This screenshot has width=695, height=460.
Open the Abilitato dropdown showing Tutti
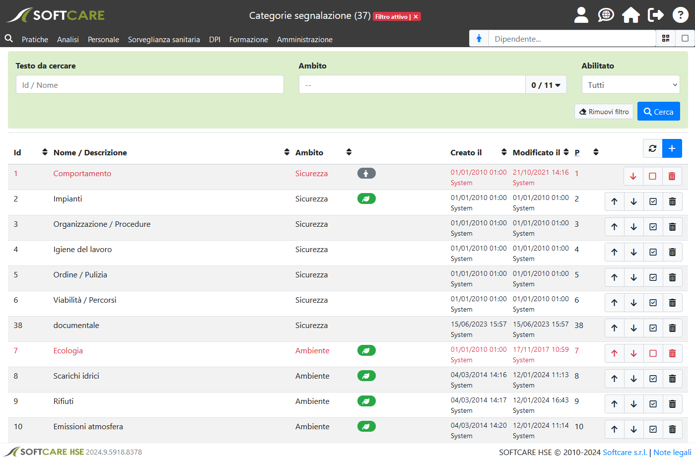pyautogui.click(x=630, y=84)
